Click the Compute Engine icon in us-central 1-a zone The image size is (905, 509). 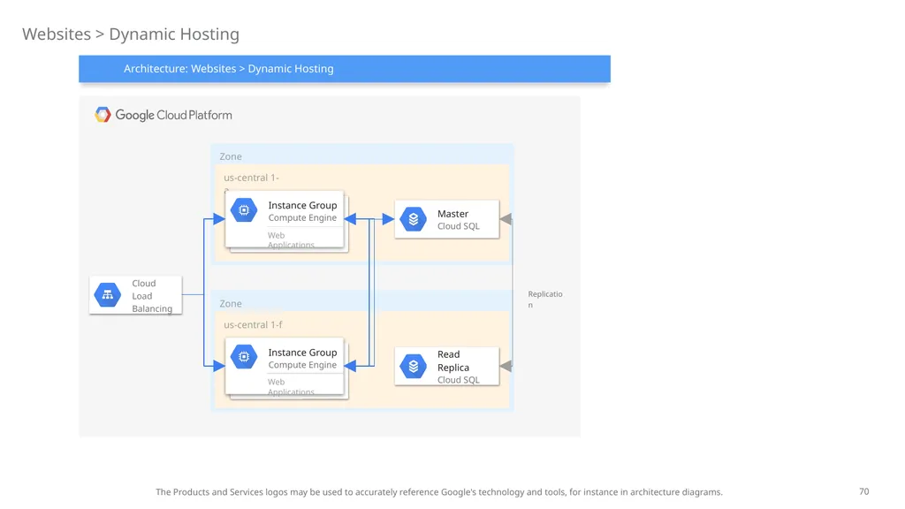click(x=244, y=210)
